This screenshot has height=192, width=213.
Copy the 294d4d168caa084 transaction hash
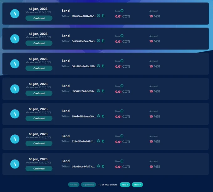pos(103,116)
